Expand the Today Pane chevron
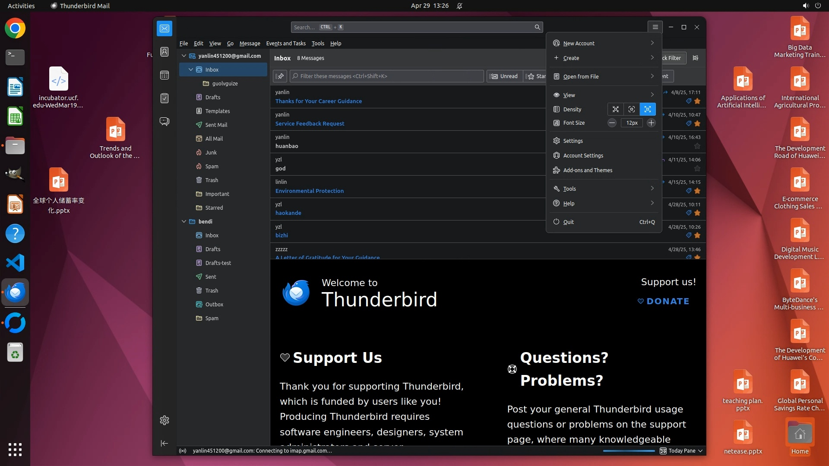829x466 pixels. click(700, 451)
